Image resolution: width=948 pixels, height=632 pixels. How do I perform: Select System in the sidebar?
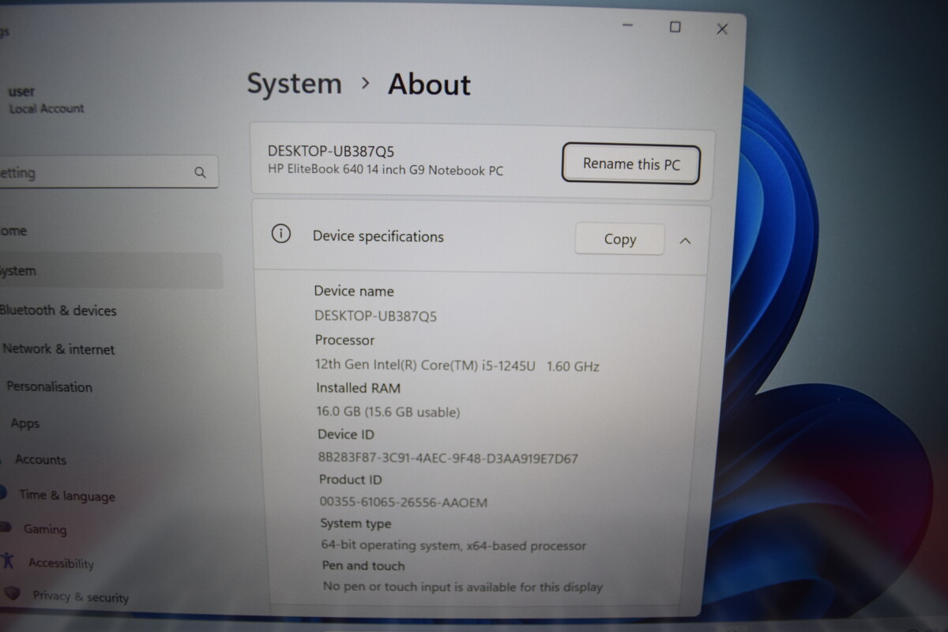(110, 271)
